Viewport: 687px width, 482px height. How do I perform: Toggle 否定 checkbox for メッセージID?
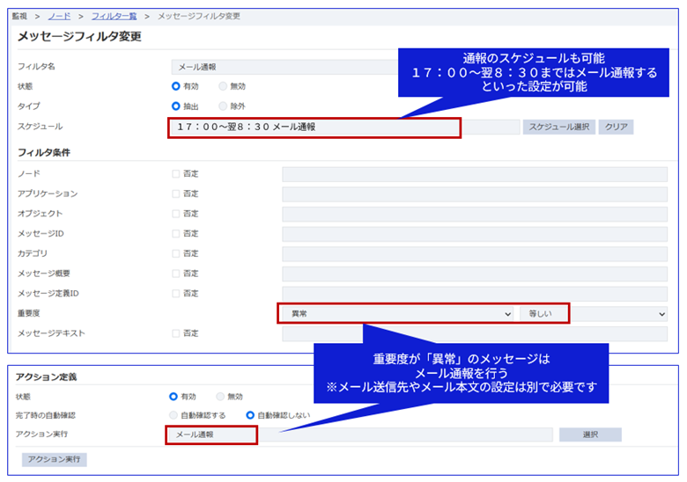[x=176, y=234]
